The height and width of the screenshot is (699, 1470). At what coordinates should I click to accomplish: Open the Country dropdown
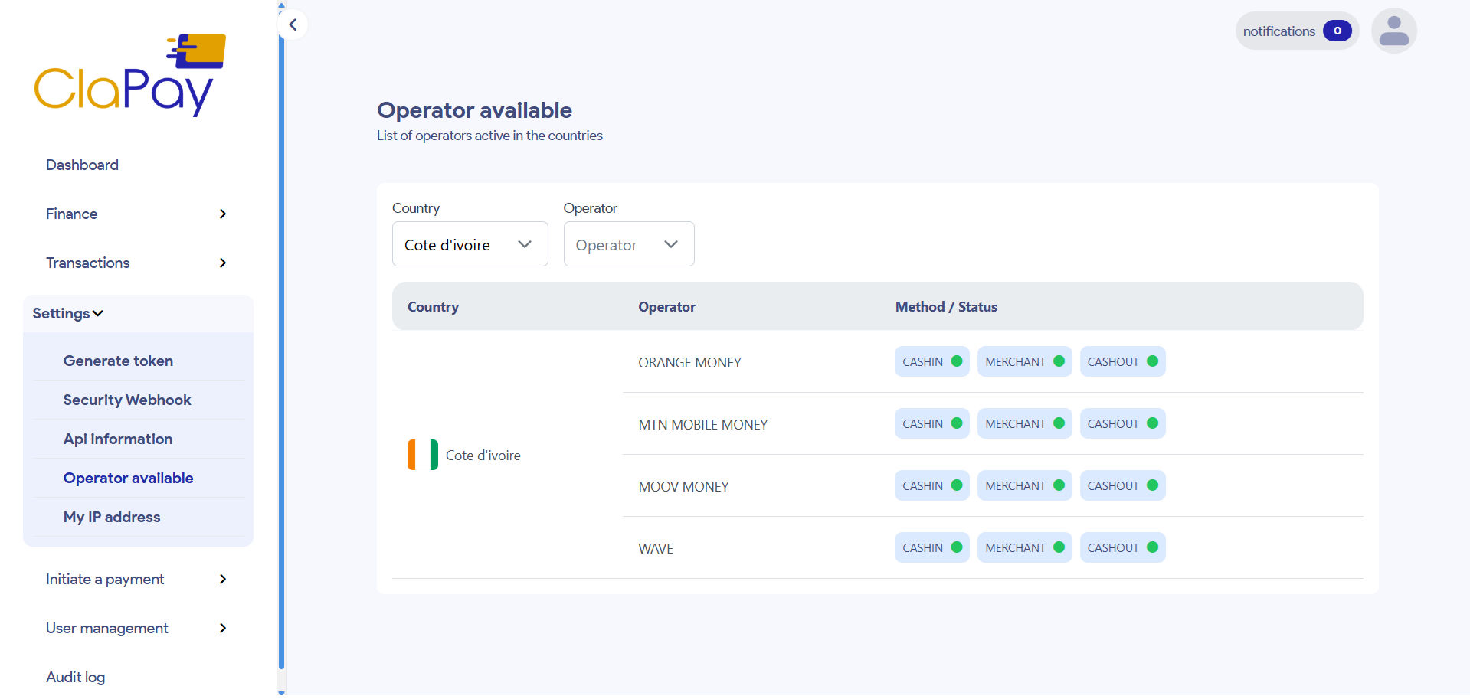[470, 243]
